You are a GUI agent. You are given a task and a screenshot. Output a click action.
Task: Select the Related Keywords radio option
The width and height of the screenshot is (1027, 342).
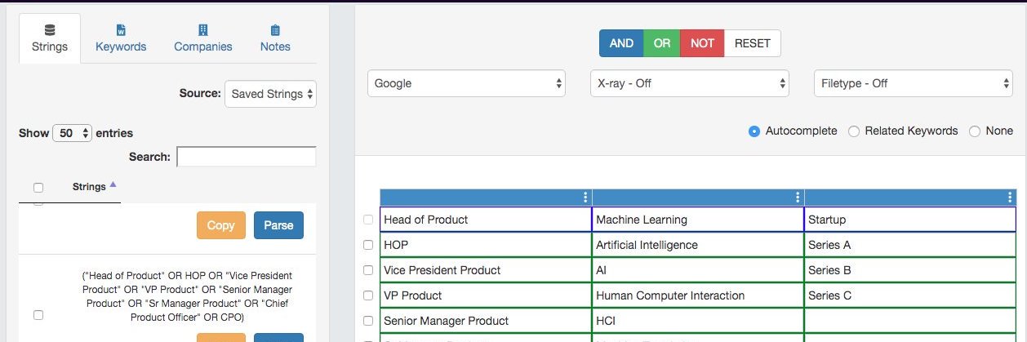pyautogui.click(x=854, y=131)
